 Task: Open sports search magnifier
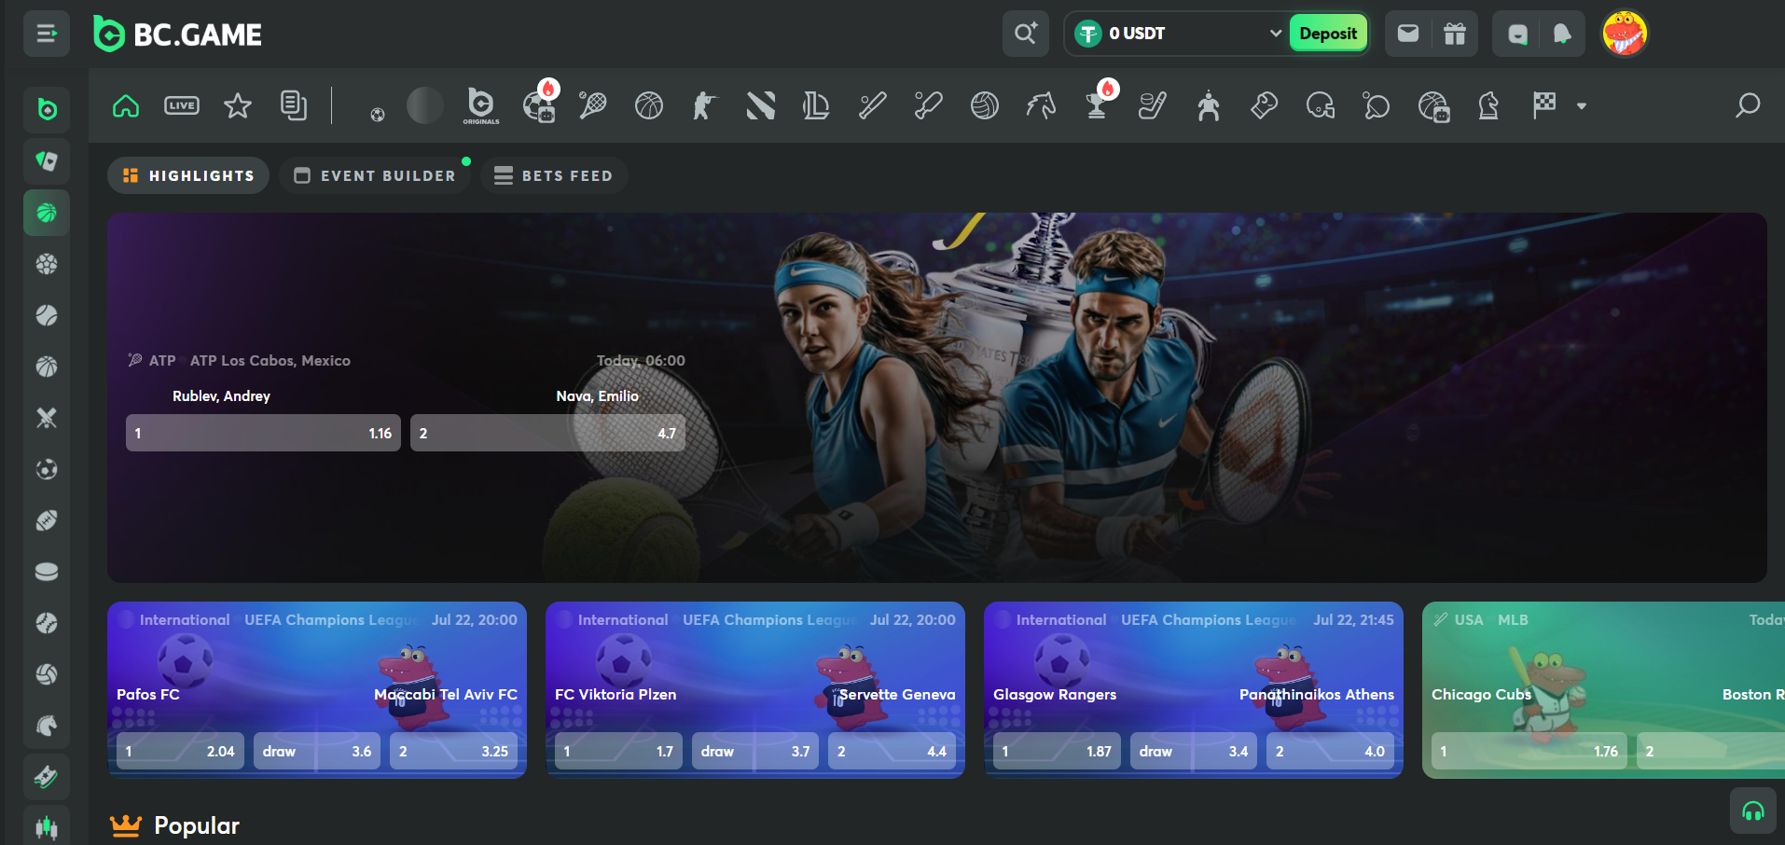[x=1748, y=105]
